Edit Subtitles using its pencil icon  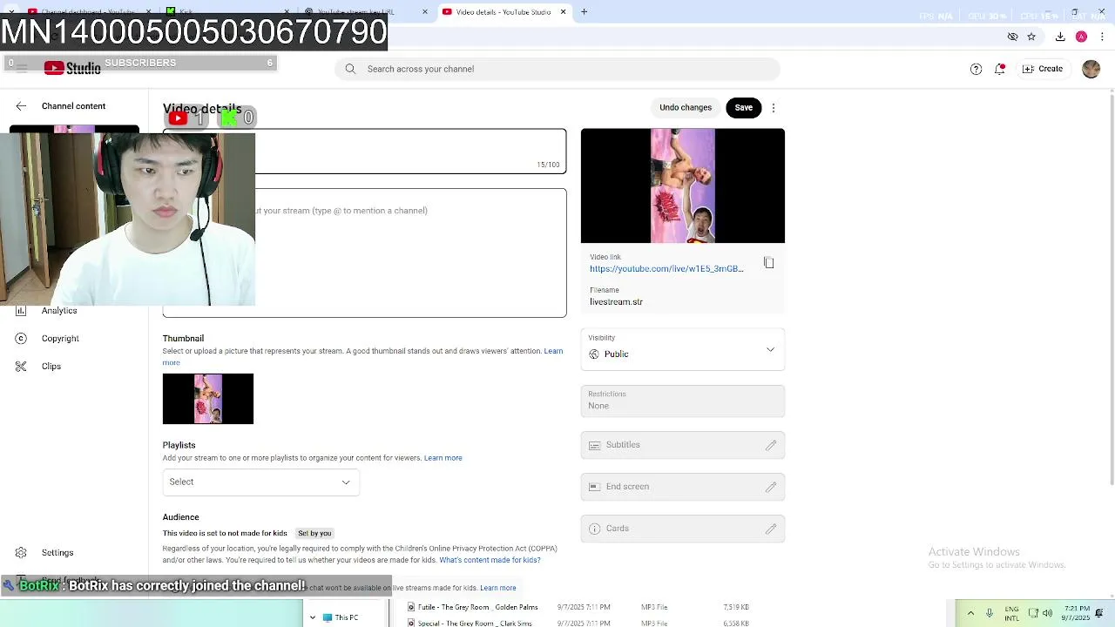(x=771, y=445)
